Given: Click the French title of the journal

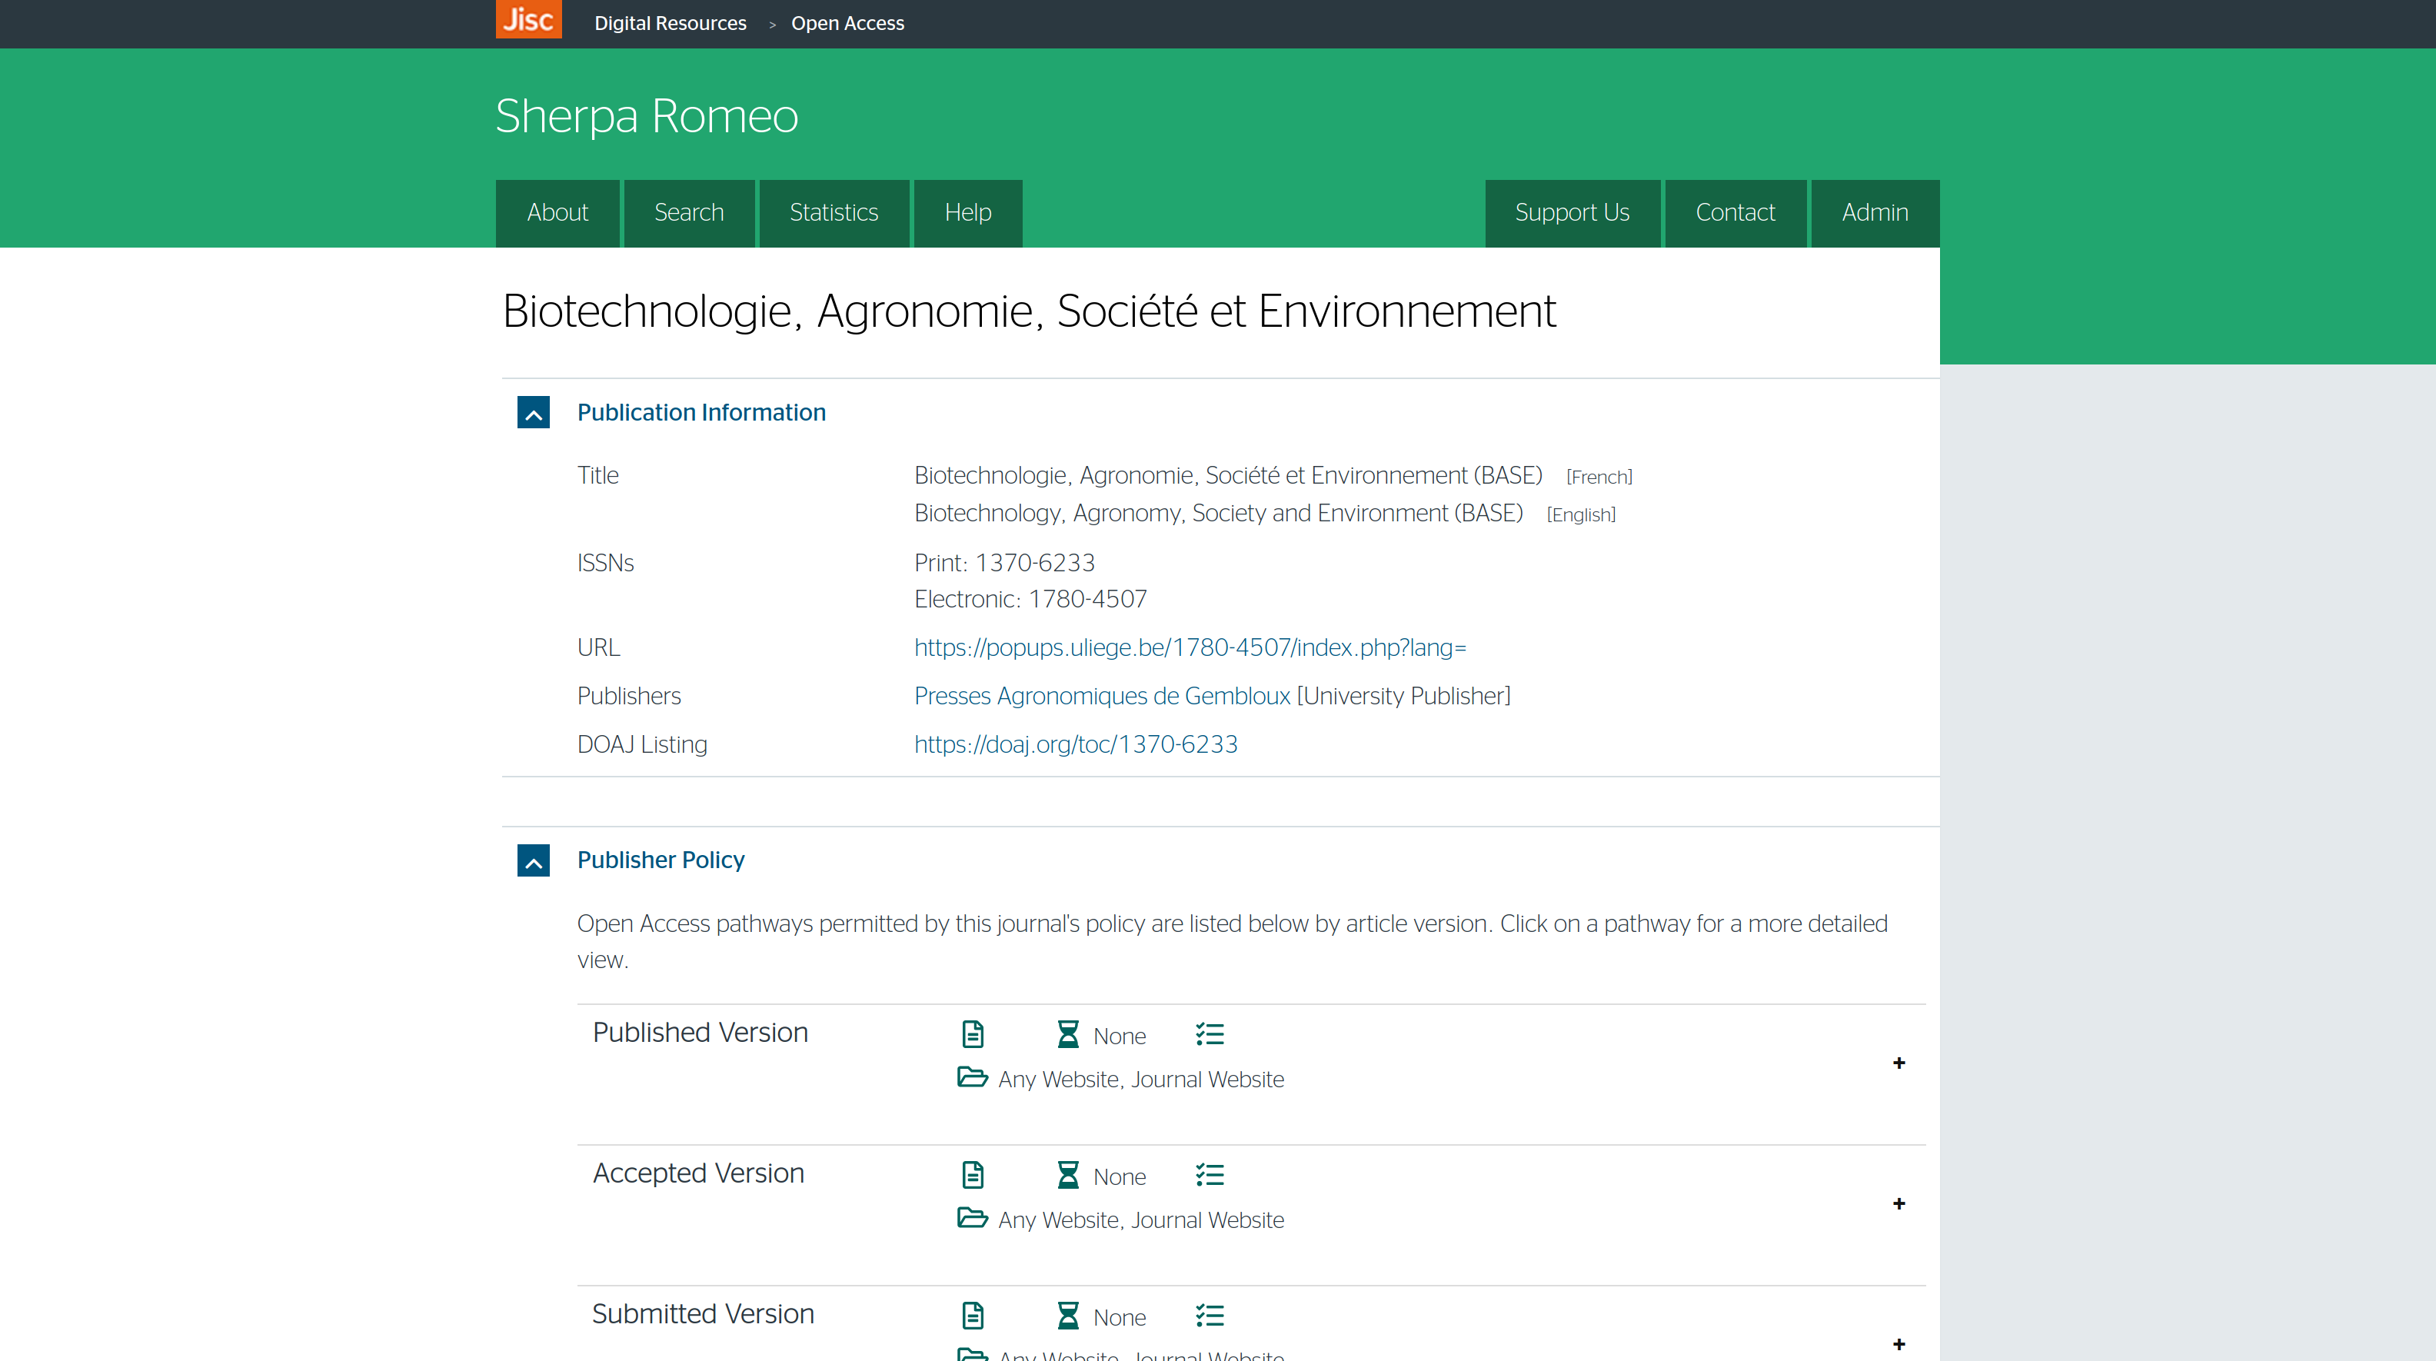Looking at the screenshot, I should [1227, 474].
